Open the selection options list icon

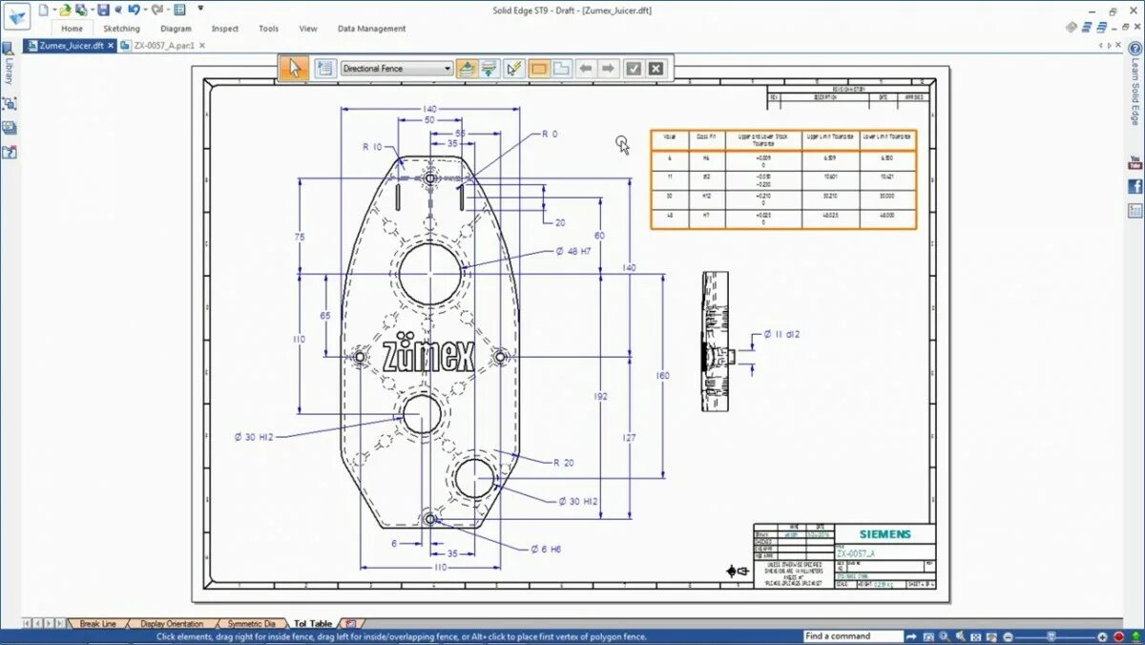click(324, 68)
